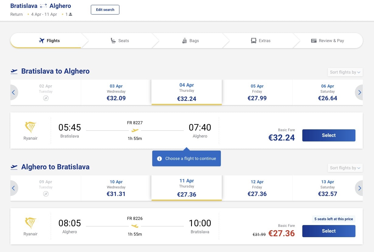The image size is (374, 252).
Task: Open Sort flights by dropdown for outbound
Action: tap(345, 72)
